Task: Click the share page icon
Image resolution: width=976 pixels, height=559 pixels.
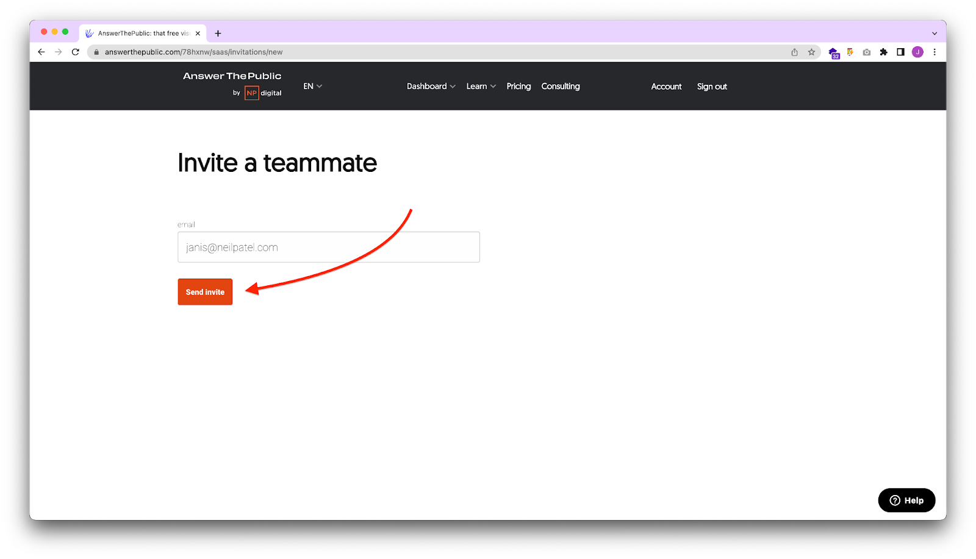Action: point(794,52)
